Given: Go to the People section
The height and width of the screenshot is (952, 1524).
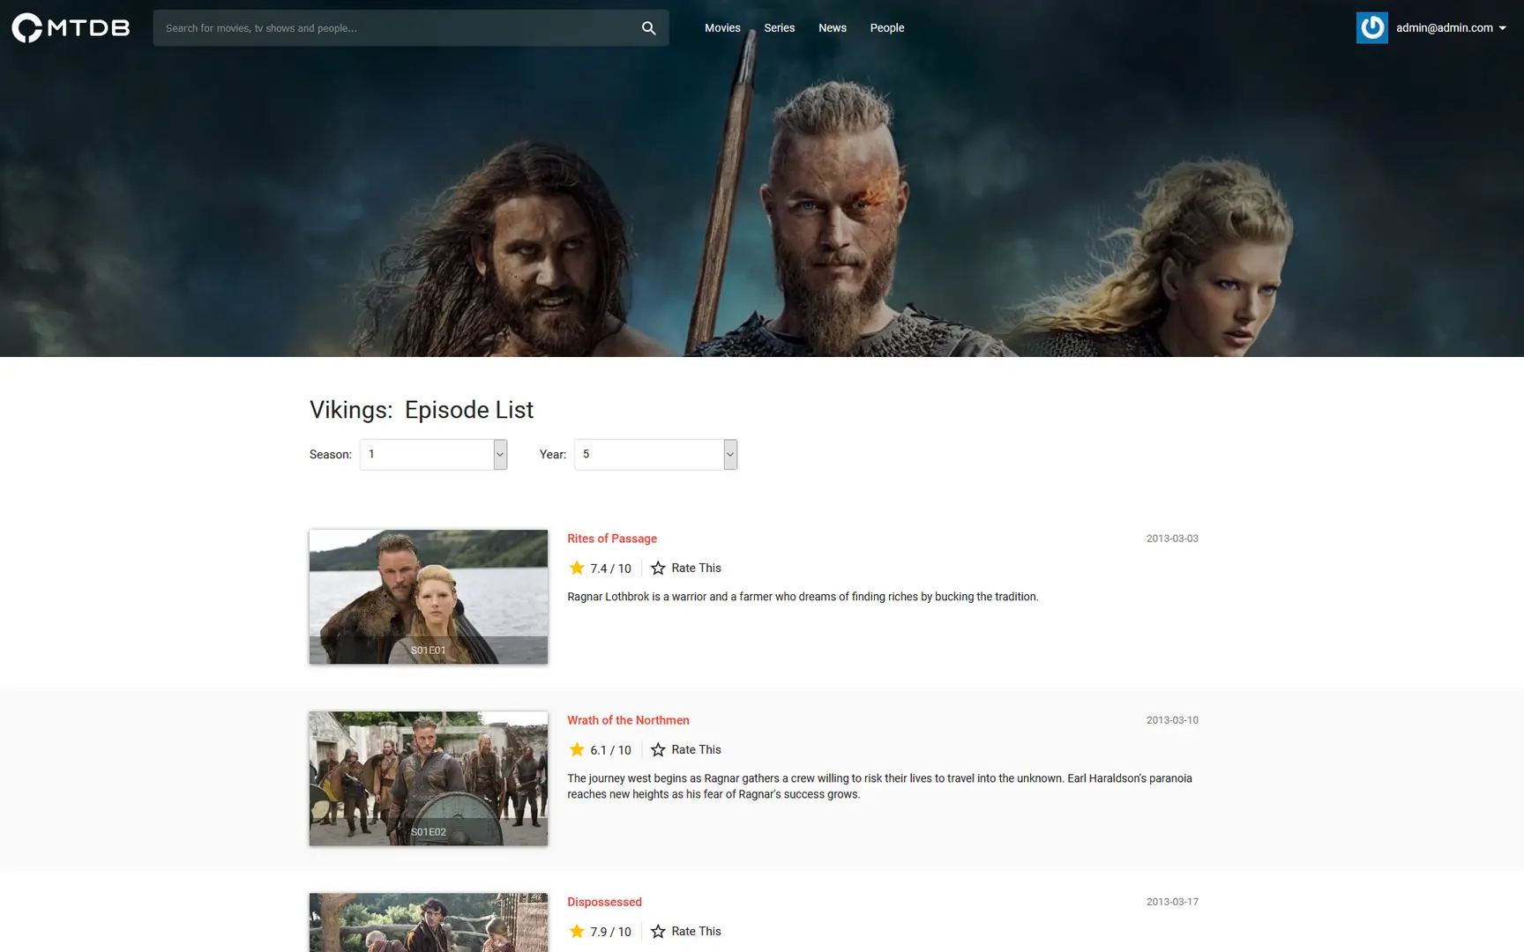Looking at the screenshot, I should coord(886,28).
